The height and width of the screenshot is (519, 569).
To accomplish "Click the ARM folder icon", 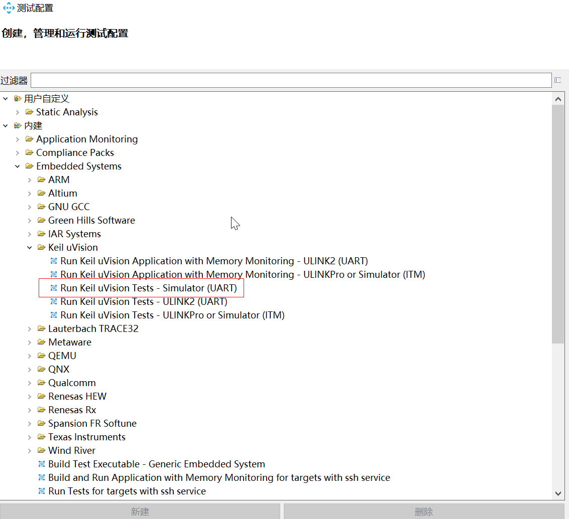I will click(x=42, y=180).
